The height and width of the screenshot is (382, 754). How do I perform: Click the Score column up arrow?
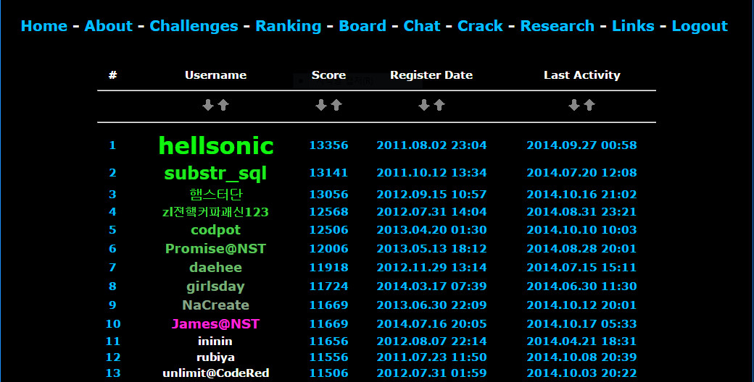click(x=336, y=106)
